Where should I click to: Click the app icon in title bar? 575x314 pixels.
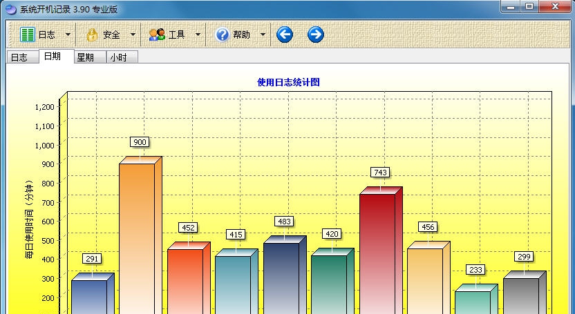click(11, 9)
